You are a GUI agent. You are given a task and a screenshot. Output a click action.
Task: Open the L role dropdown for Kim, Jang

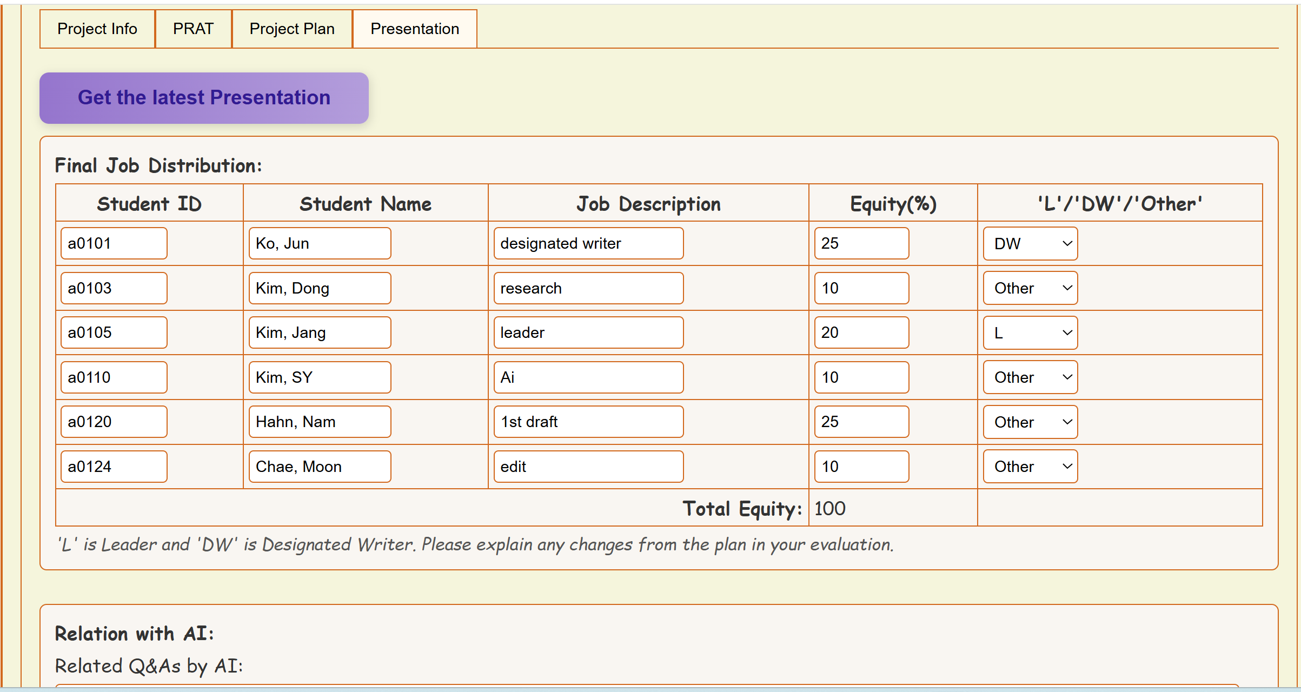click(x=1030, y=332)
